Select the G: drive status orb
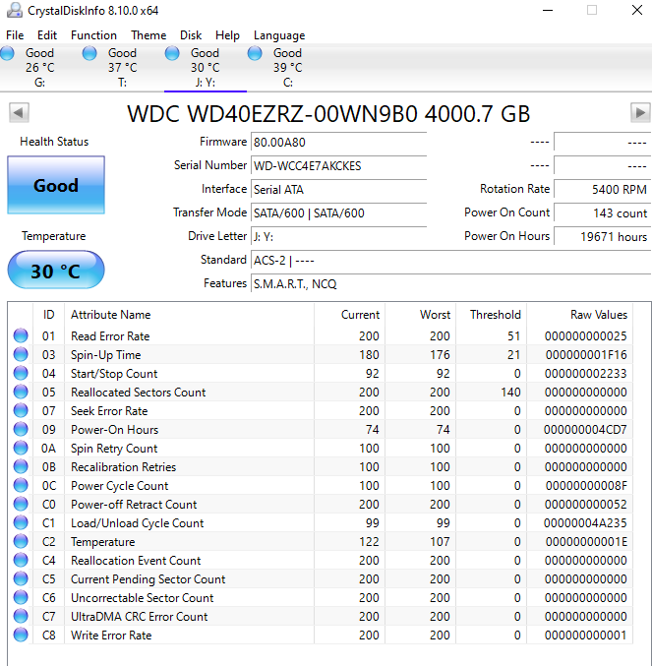Image resolution: width=652 pixels, height=666 pixels. 7,53
